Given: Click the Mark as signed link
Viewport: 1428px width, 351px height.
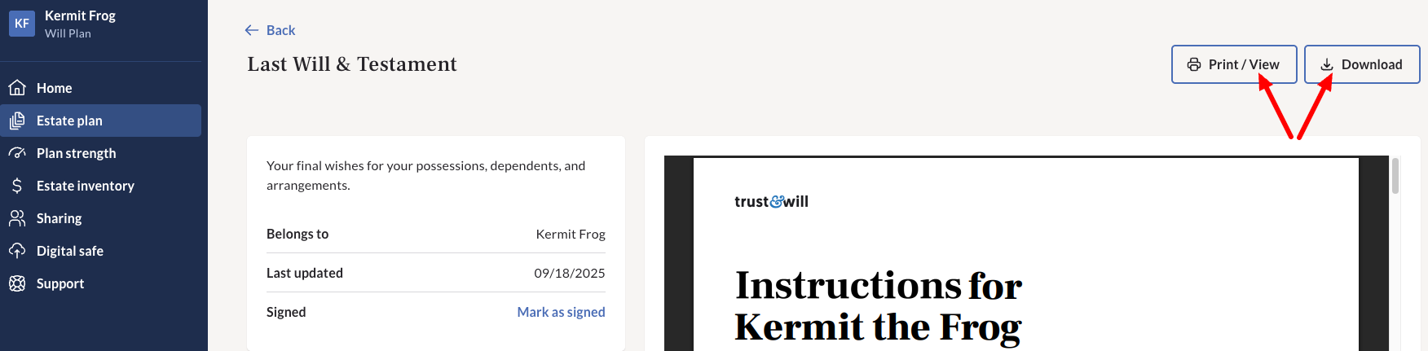Looking at the screenshot, I should click(x=561, y=312).
